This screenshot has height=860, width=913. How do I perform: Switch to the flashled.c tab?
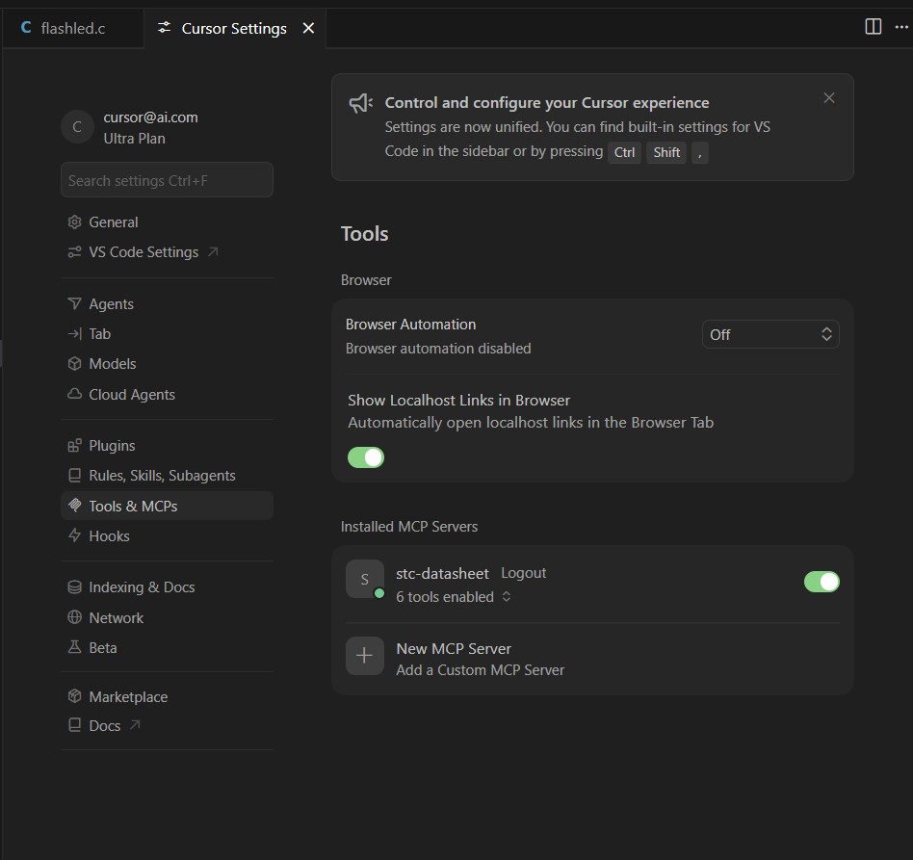73,28
